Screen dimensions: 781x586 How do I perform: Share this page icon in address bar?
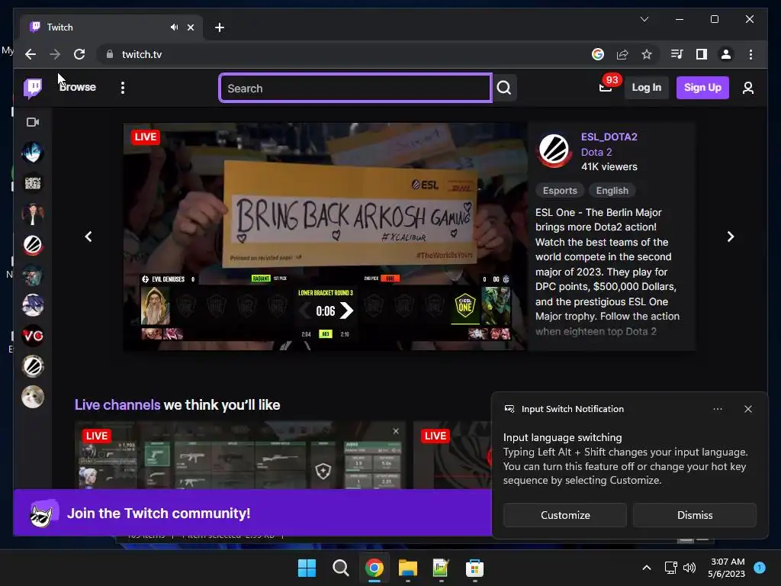click(622, 54)
